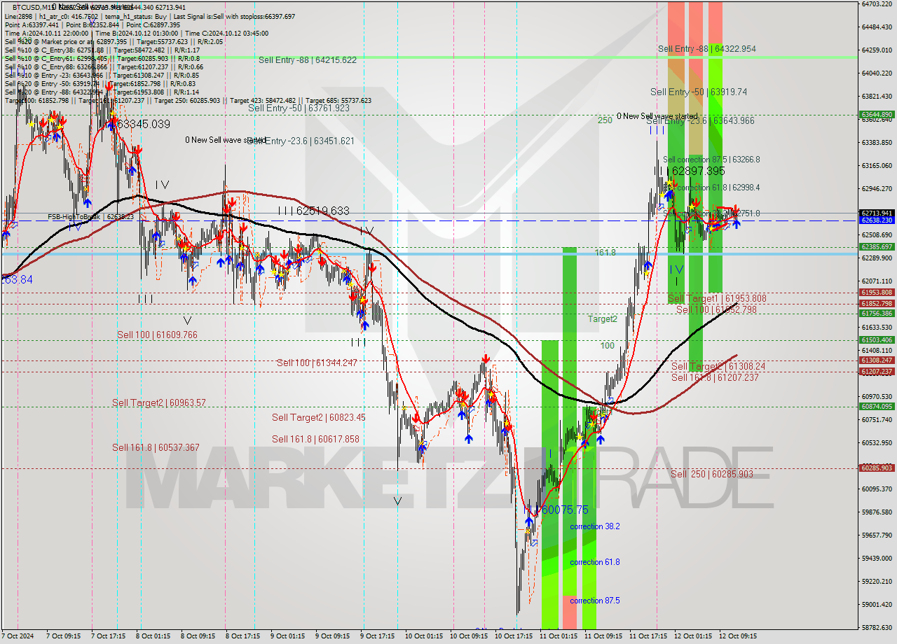Select the 'III 62519.633' wave label
Viewport: 897px width, 644px height.
[313, 211]
